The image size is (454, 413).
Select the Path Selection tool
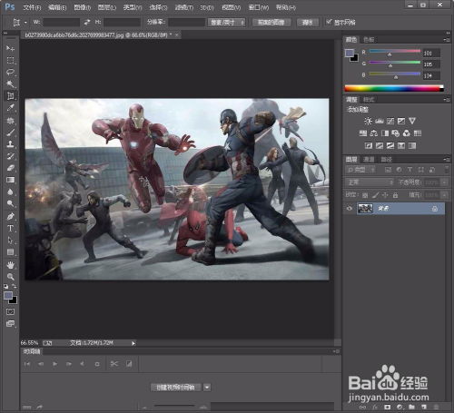click(x=10, y=241)
